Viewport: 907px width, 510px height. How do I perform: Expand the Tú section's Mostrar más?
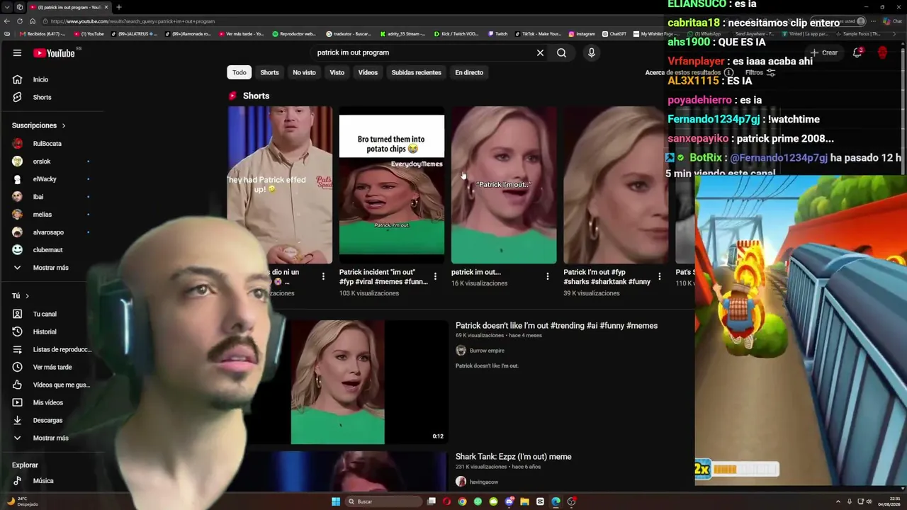52,438
